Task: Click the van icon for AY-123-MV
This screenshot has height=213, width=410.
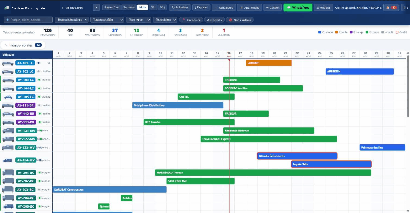Action: tap(8, 147)
